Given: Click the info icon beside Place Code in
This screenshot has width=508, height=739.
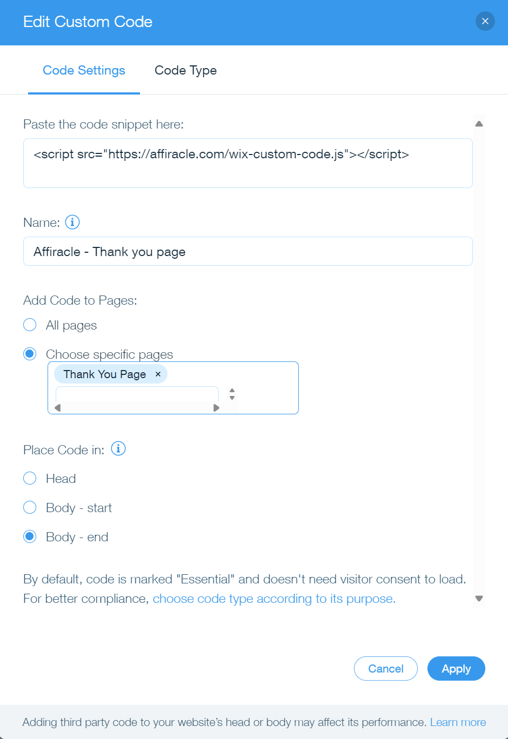Looking at the screenshot, I should [118, 449].
